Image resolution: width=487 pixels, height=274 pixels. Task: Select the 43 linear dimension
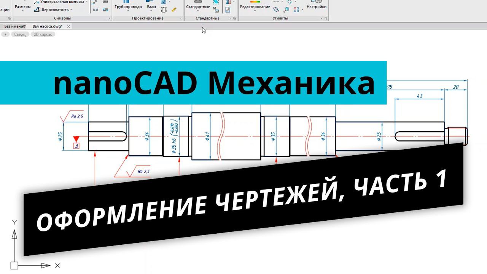coord(420,96)
